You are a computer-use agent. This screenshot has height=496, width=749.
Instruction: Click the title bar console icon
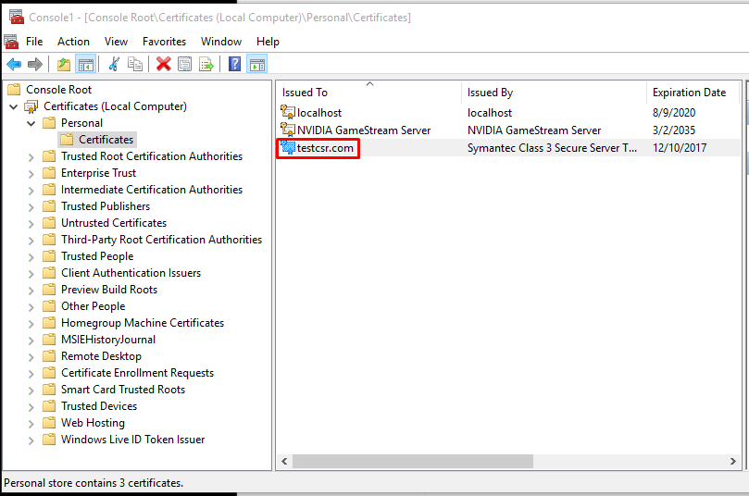click(17, 17)
